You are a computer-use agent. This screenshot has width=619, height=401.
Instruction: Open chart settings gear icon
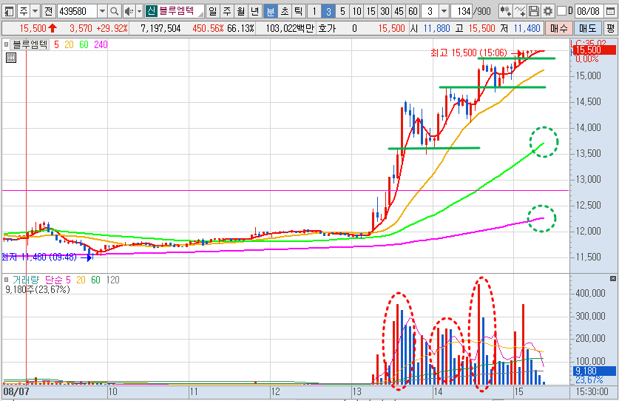click(547, 11)
